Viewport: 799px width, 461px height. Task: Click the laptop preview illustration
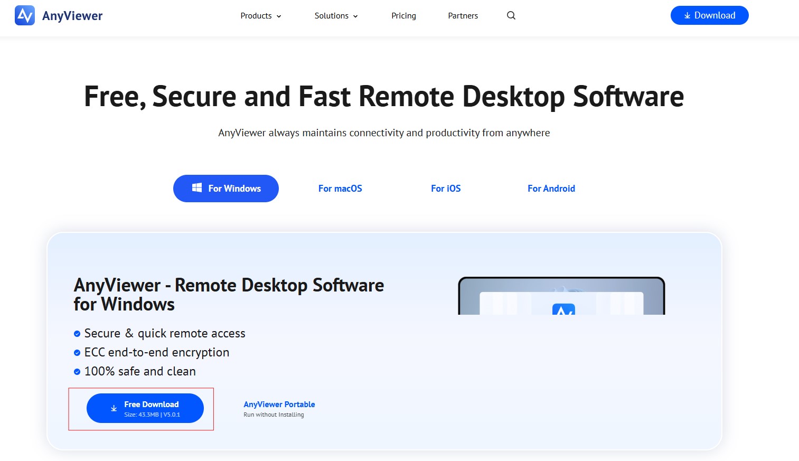561,296
